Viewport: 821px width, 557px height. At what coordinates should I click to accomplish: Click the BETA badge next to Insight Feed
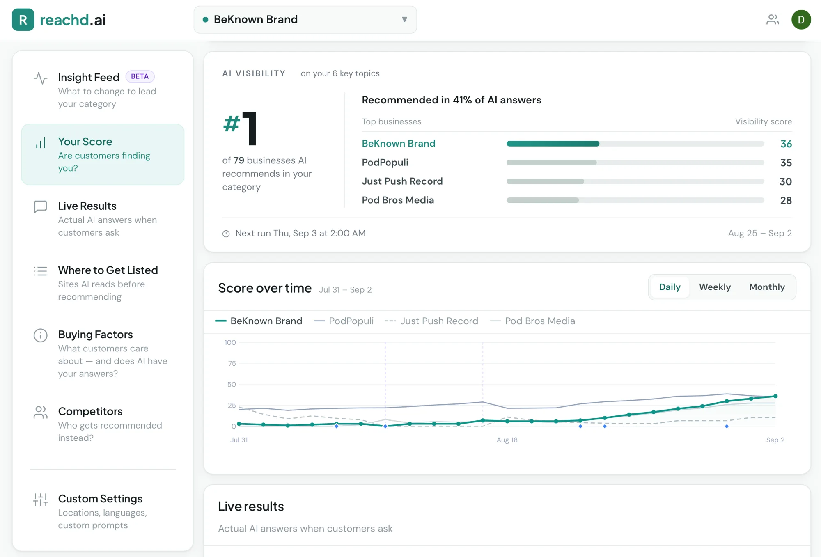pos(140,76)
